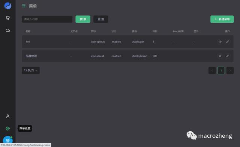Select page 1 in pagination
Viewport: 240px width, 147px height.
[x=221, y=71]
